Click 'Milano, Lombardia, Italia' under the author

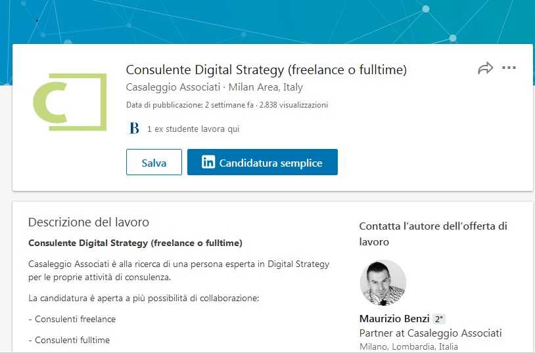point(408,346)
